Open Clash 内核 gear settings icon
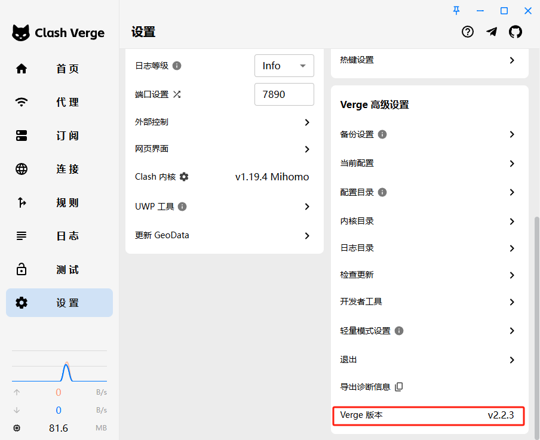Viewport: 540px width, 440px height. pyautogui.click(x=184, y=177)
